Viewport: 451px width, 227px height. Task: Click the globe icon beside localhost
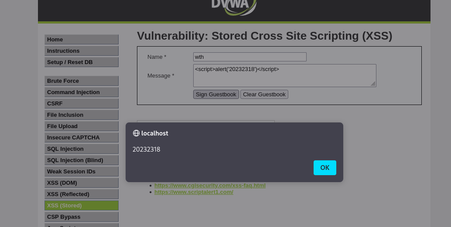(x=136, y=133)
